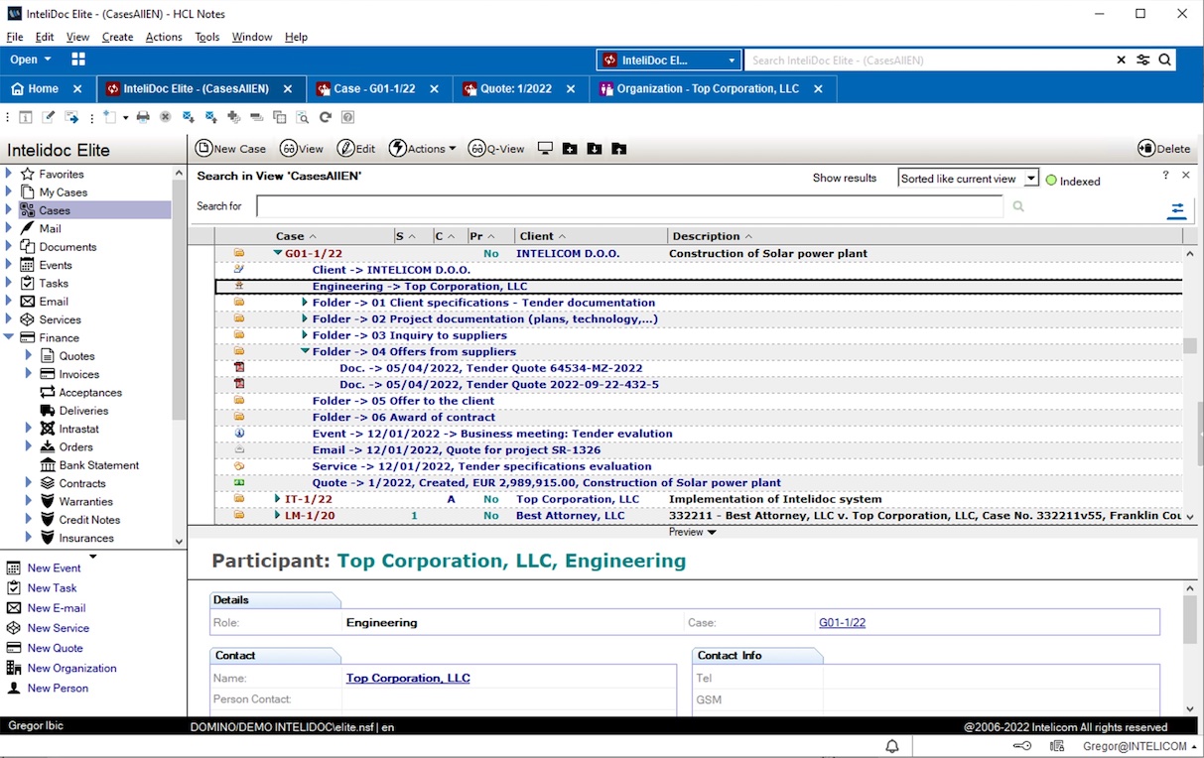The height and width of the screenshot is (758, 1204).
Task: Collapse Folder 04 Offers from suppliers
Action: (306, 351)
